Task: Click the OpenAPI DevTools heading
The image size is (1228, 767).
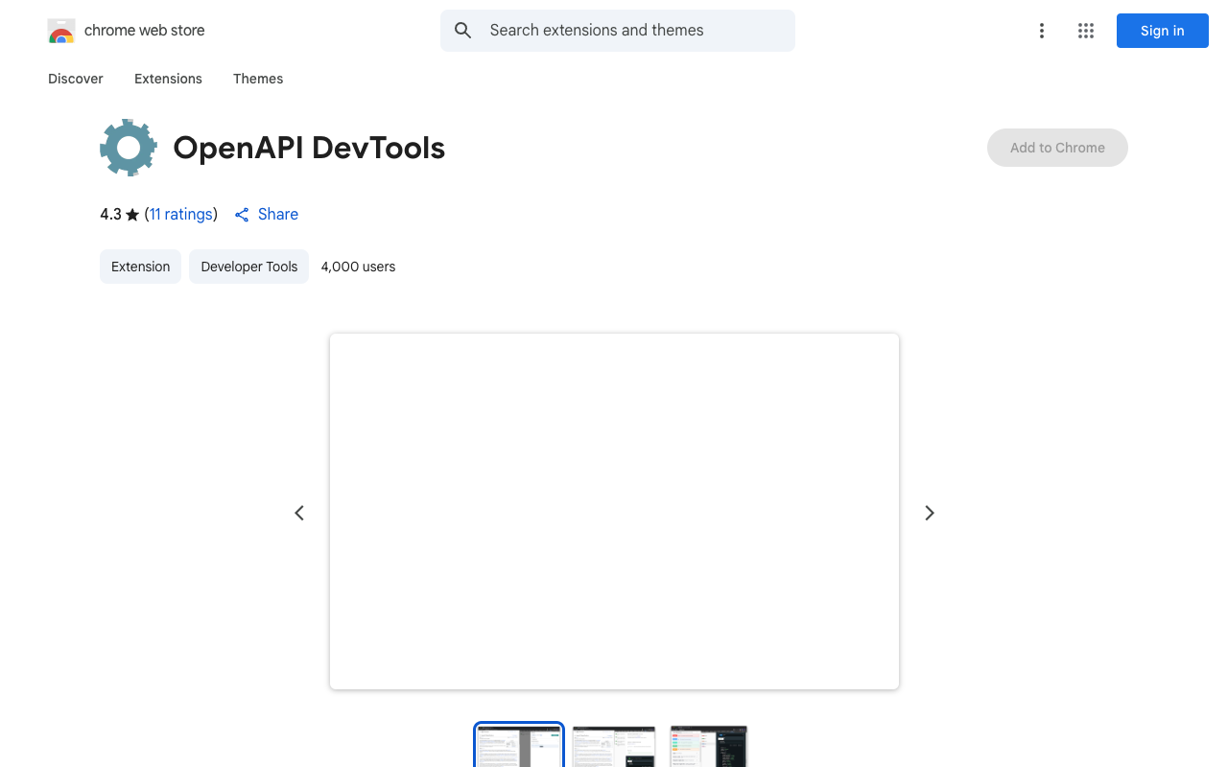Action: pyautogui.click(x=309, y=148)
